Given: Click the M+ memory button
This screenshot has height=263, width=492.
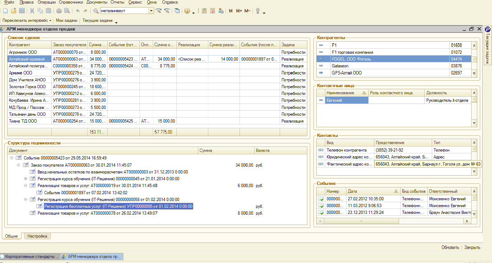Looking at the screenshot, I should click(239, 11).
